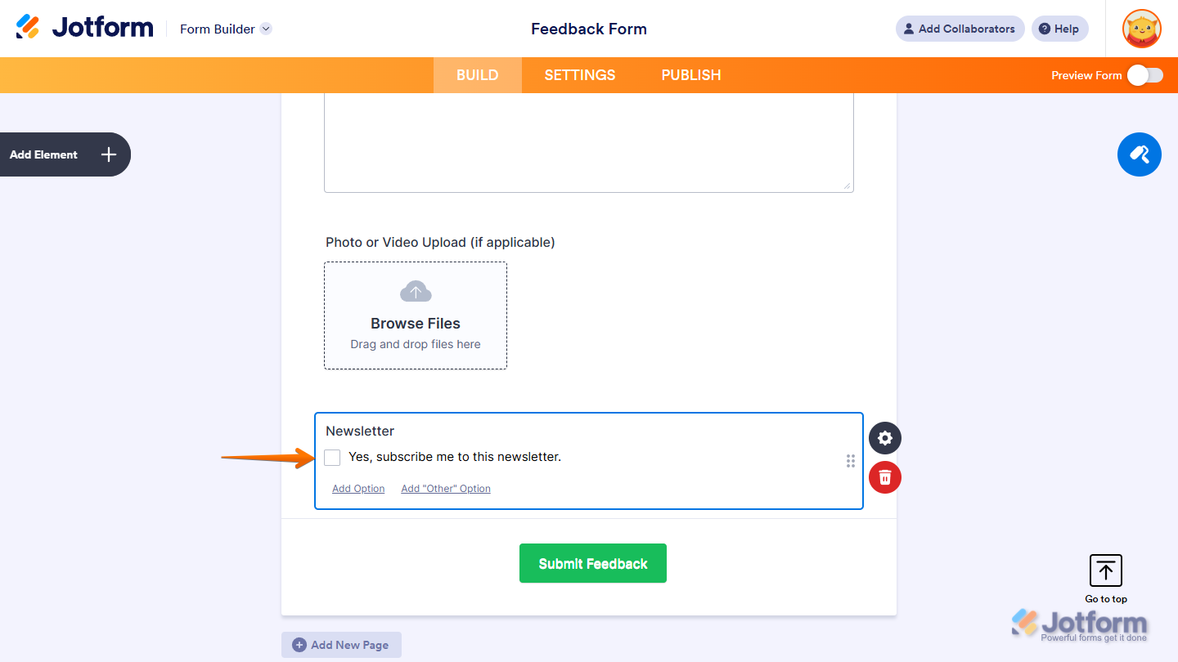This screenshot has width=1178, height=662.
Task: Open the PUBLISH tab
Action: [x=690, y=74]
